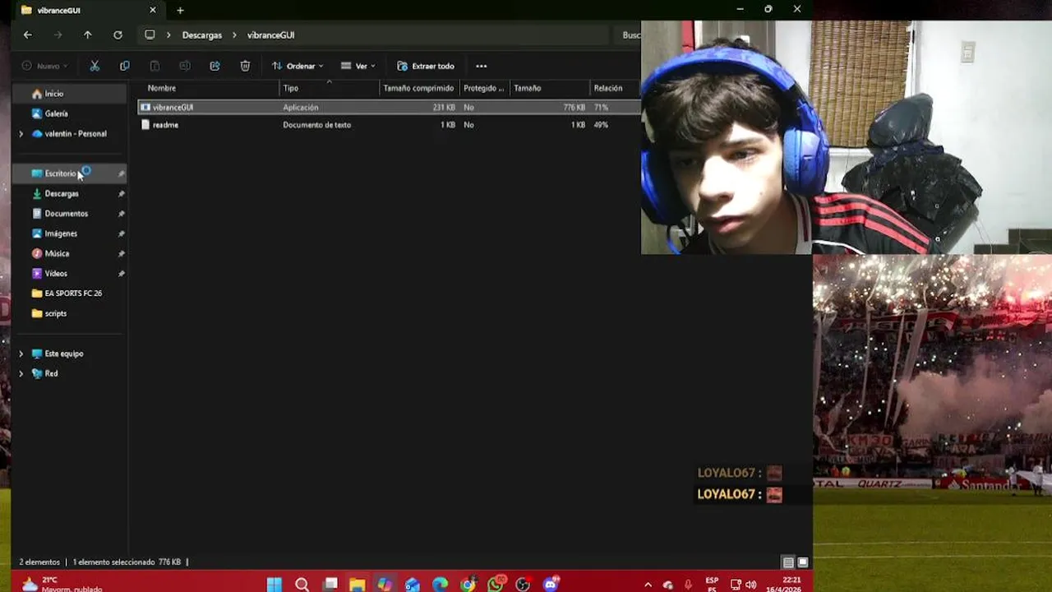1052x592 pixels.
Task: Open Microsoft Edge from the taskbar
Action: click(x=441, y=585)
